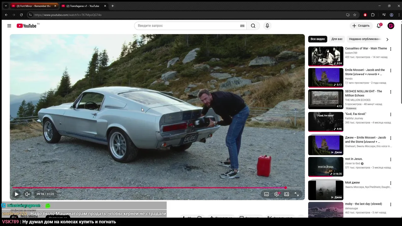This screenshot has height=226, width=402.
Task: Select the 'Все видео' chip
Action: 318,39
